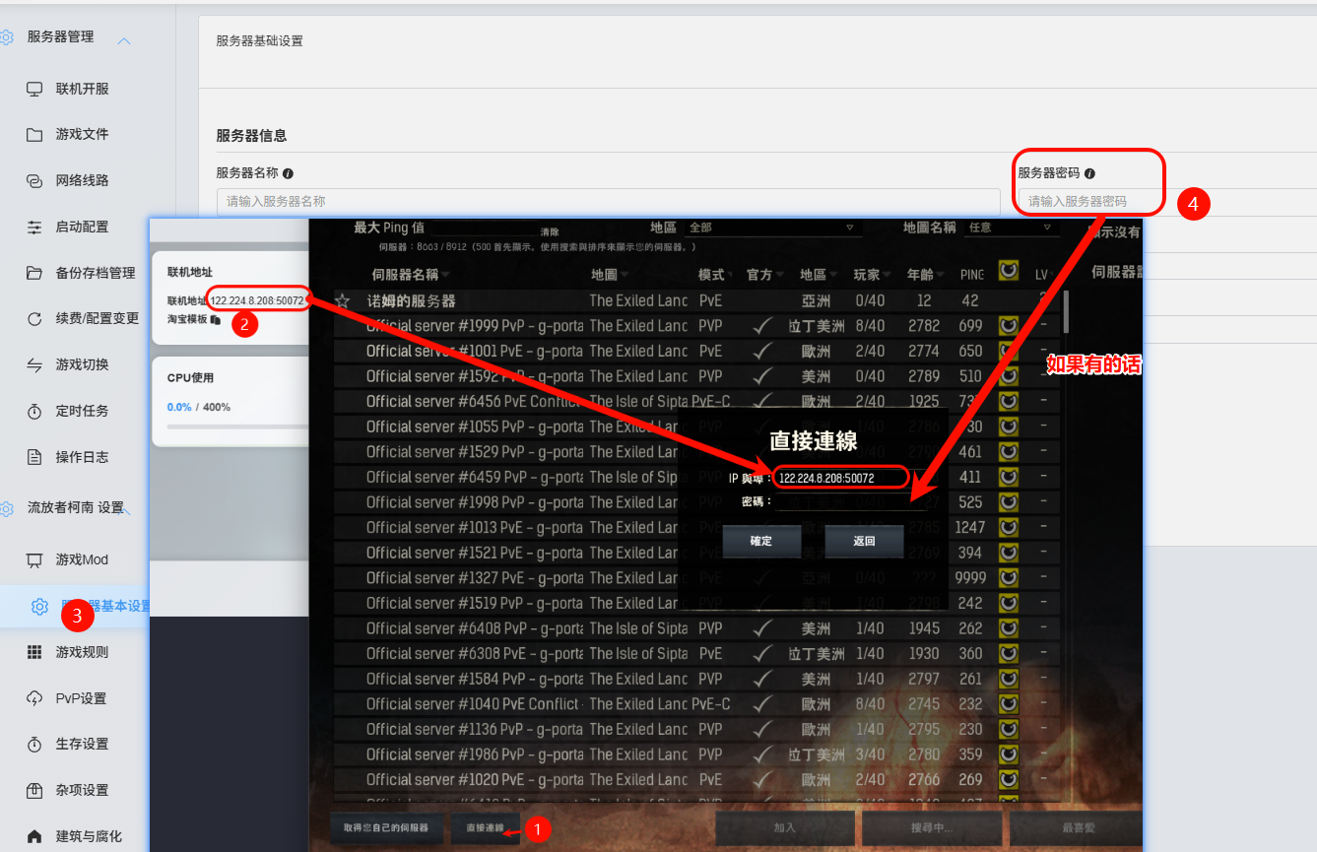The height and width of the screenshot is (852, 1317).
Task: Click the 游戏文件 folder icon
Action: point(34,135)
